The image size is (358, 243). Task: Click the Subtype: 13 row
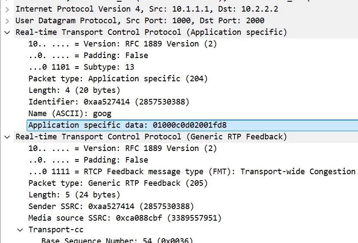click(81, 67)
